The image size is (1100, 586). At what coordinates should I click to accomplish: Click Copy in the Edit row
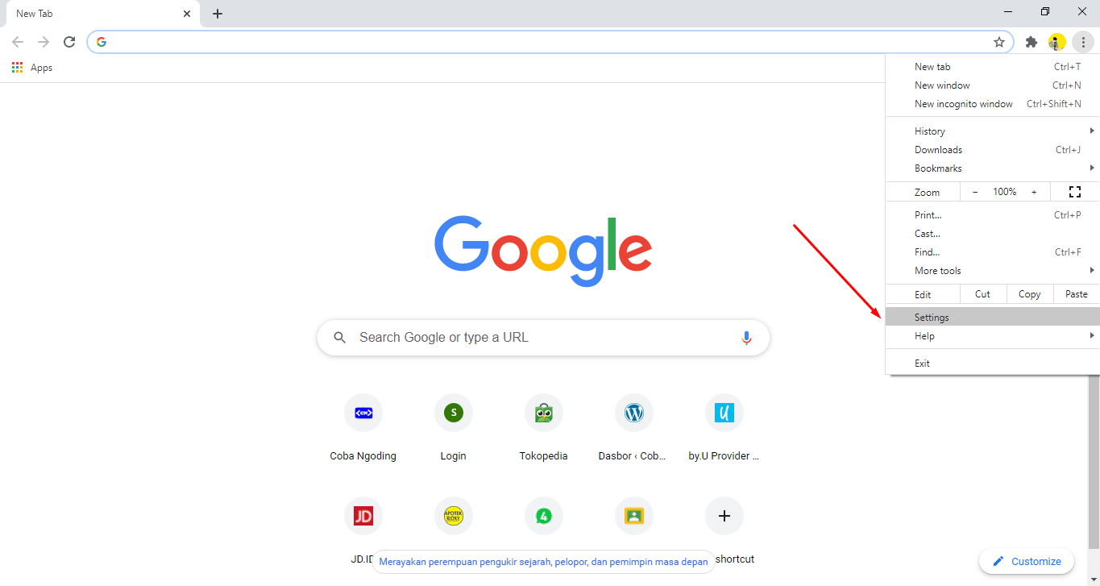point(1029,294)
